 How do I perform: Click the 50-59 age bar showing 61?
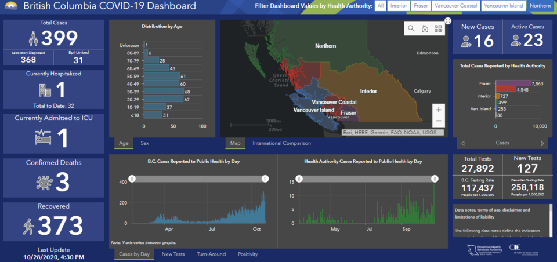(x=162, y=76)
